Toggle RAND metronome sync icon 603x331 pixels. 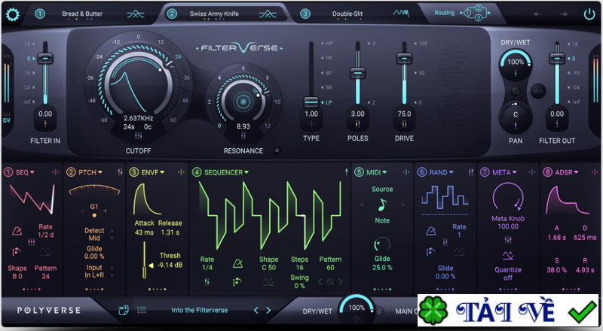point(431,231)
